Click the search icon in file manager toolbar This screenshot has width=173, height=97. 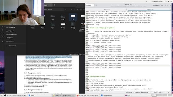pyautogui.click(x=66, y=10)
